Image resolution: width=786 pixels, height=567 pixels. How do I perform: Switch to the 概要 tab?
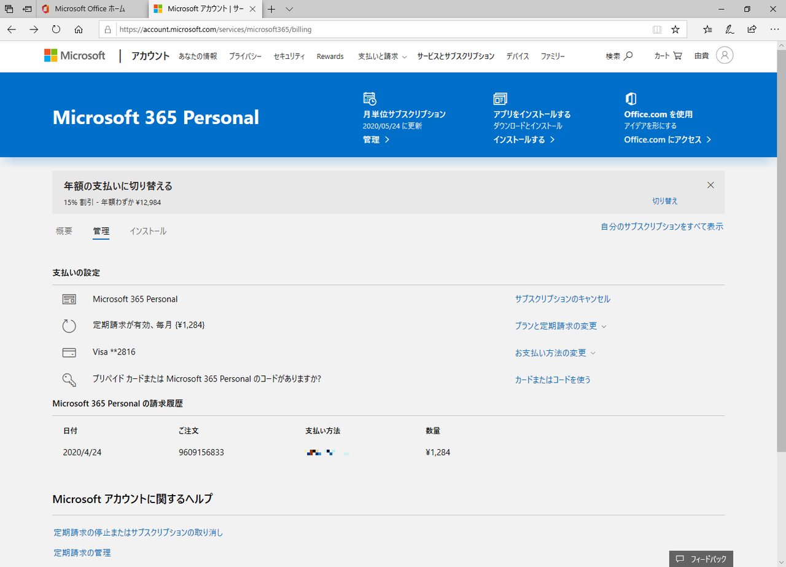point(64,232)
